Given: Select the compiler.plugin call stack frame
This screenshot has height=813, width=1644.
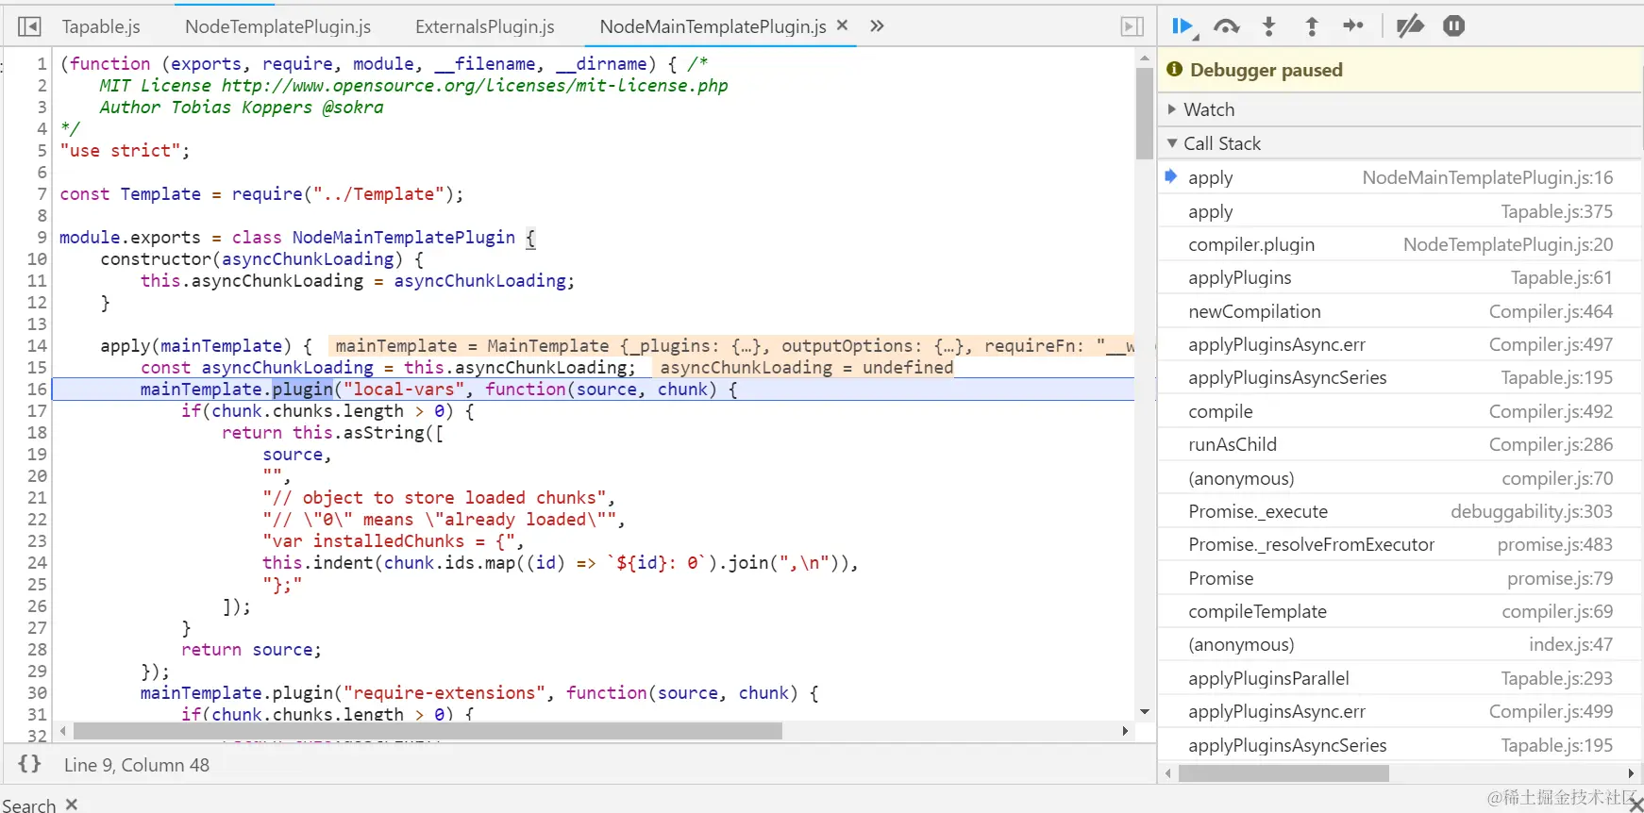Looking at the screenshot, I should 1401,244.
